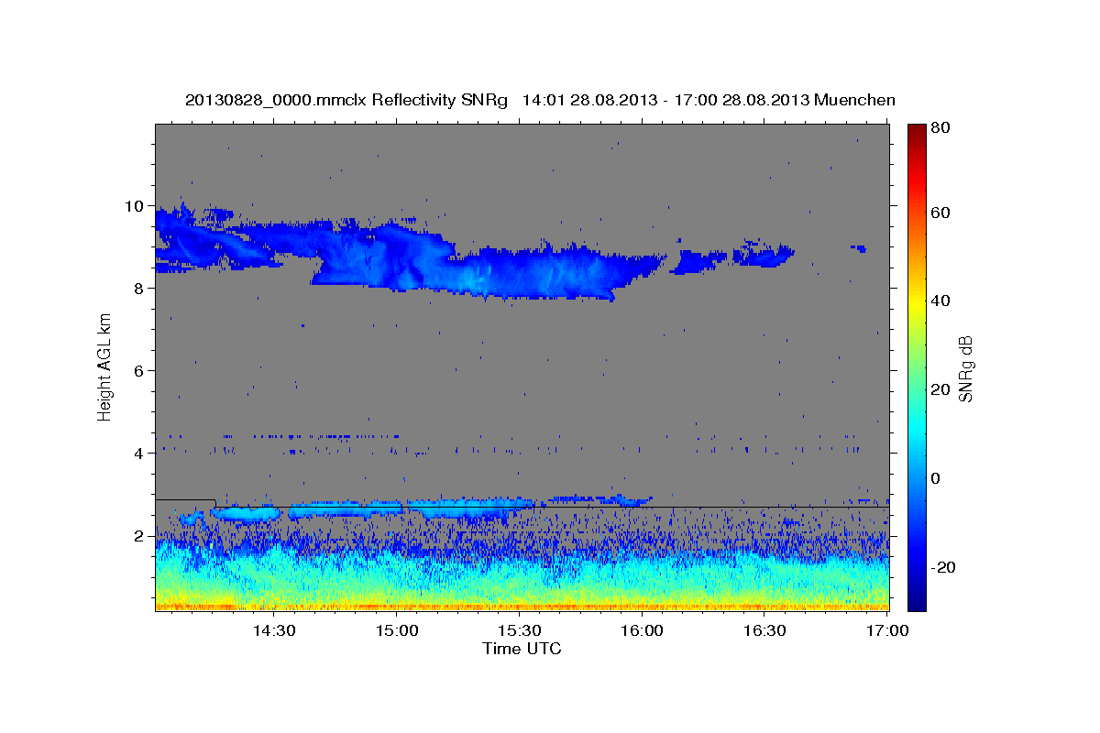Click the height tick label 10
Image resolution: width=1100 pixels, height=733 pixels.
pos(136,205)
